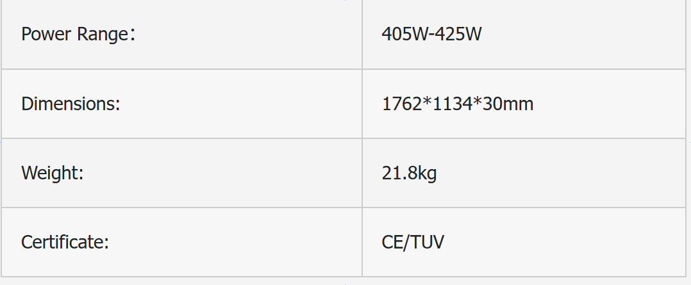This screenshot has width=691, height=285.
Task: Click the colon after "Power Range"
Action: click(132, 35)
